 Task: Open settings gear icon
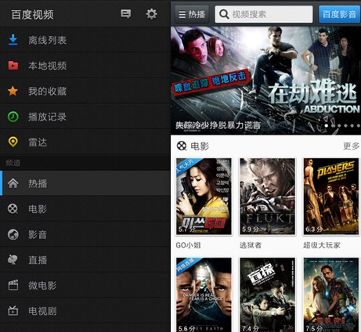pyautogui.click(x=151, y=14)
